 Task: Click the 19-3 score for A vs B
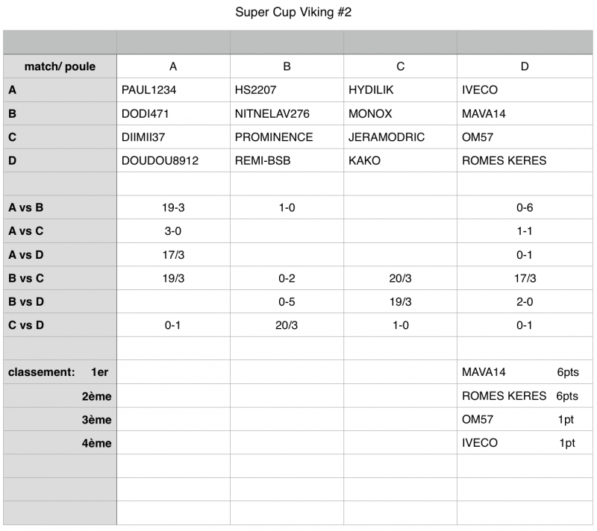(173, 207)
